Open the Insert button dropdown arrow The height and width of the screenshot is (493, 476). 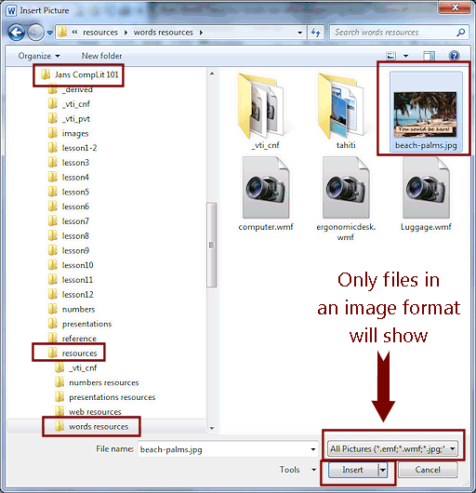tap(383, 470)
